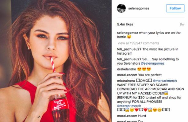
Task: Open miatrainera commenter profile
Action: pos(126,81)
